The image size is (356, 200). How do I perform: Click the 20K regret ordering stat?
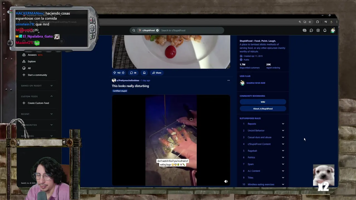coord(273,66)
